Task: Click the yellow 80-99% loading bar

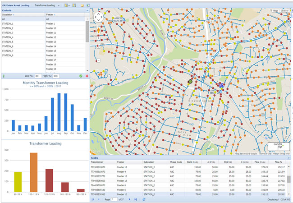Action: [18, 182]
